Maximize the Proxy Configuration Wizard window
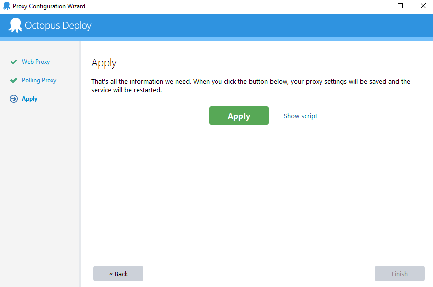This screenshot has height=287, width=433. pyautogui.click(x=400, y=6)
